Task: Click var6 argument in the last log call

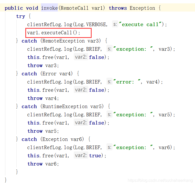Action: [164, 147]
